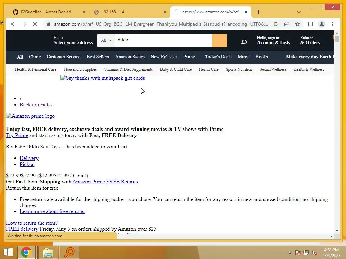The height and width of the screenshot is (259, 346).
Task: Choose the Pickup option link
Action: click(27, 164)
